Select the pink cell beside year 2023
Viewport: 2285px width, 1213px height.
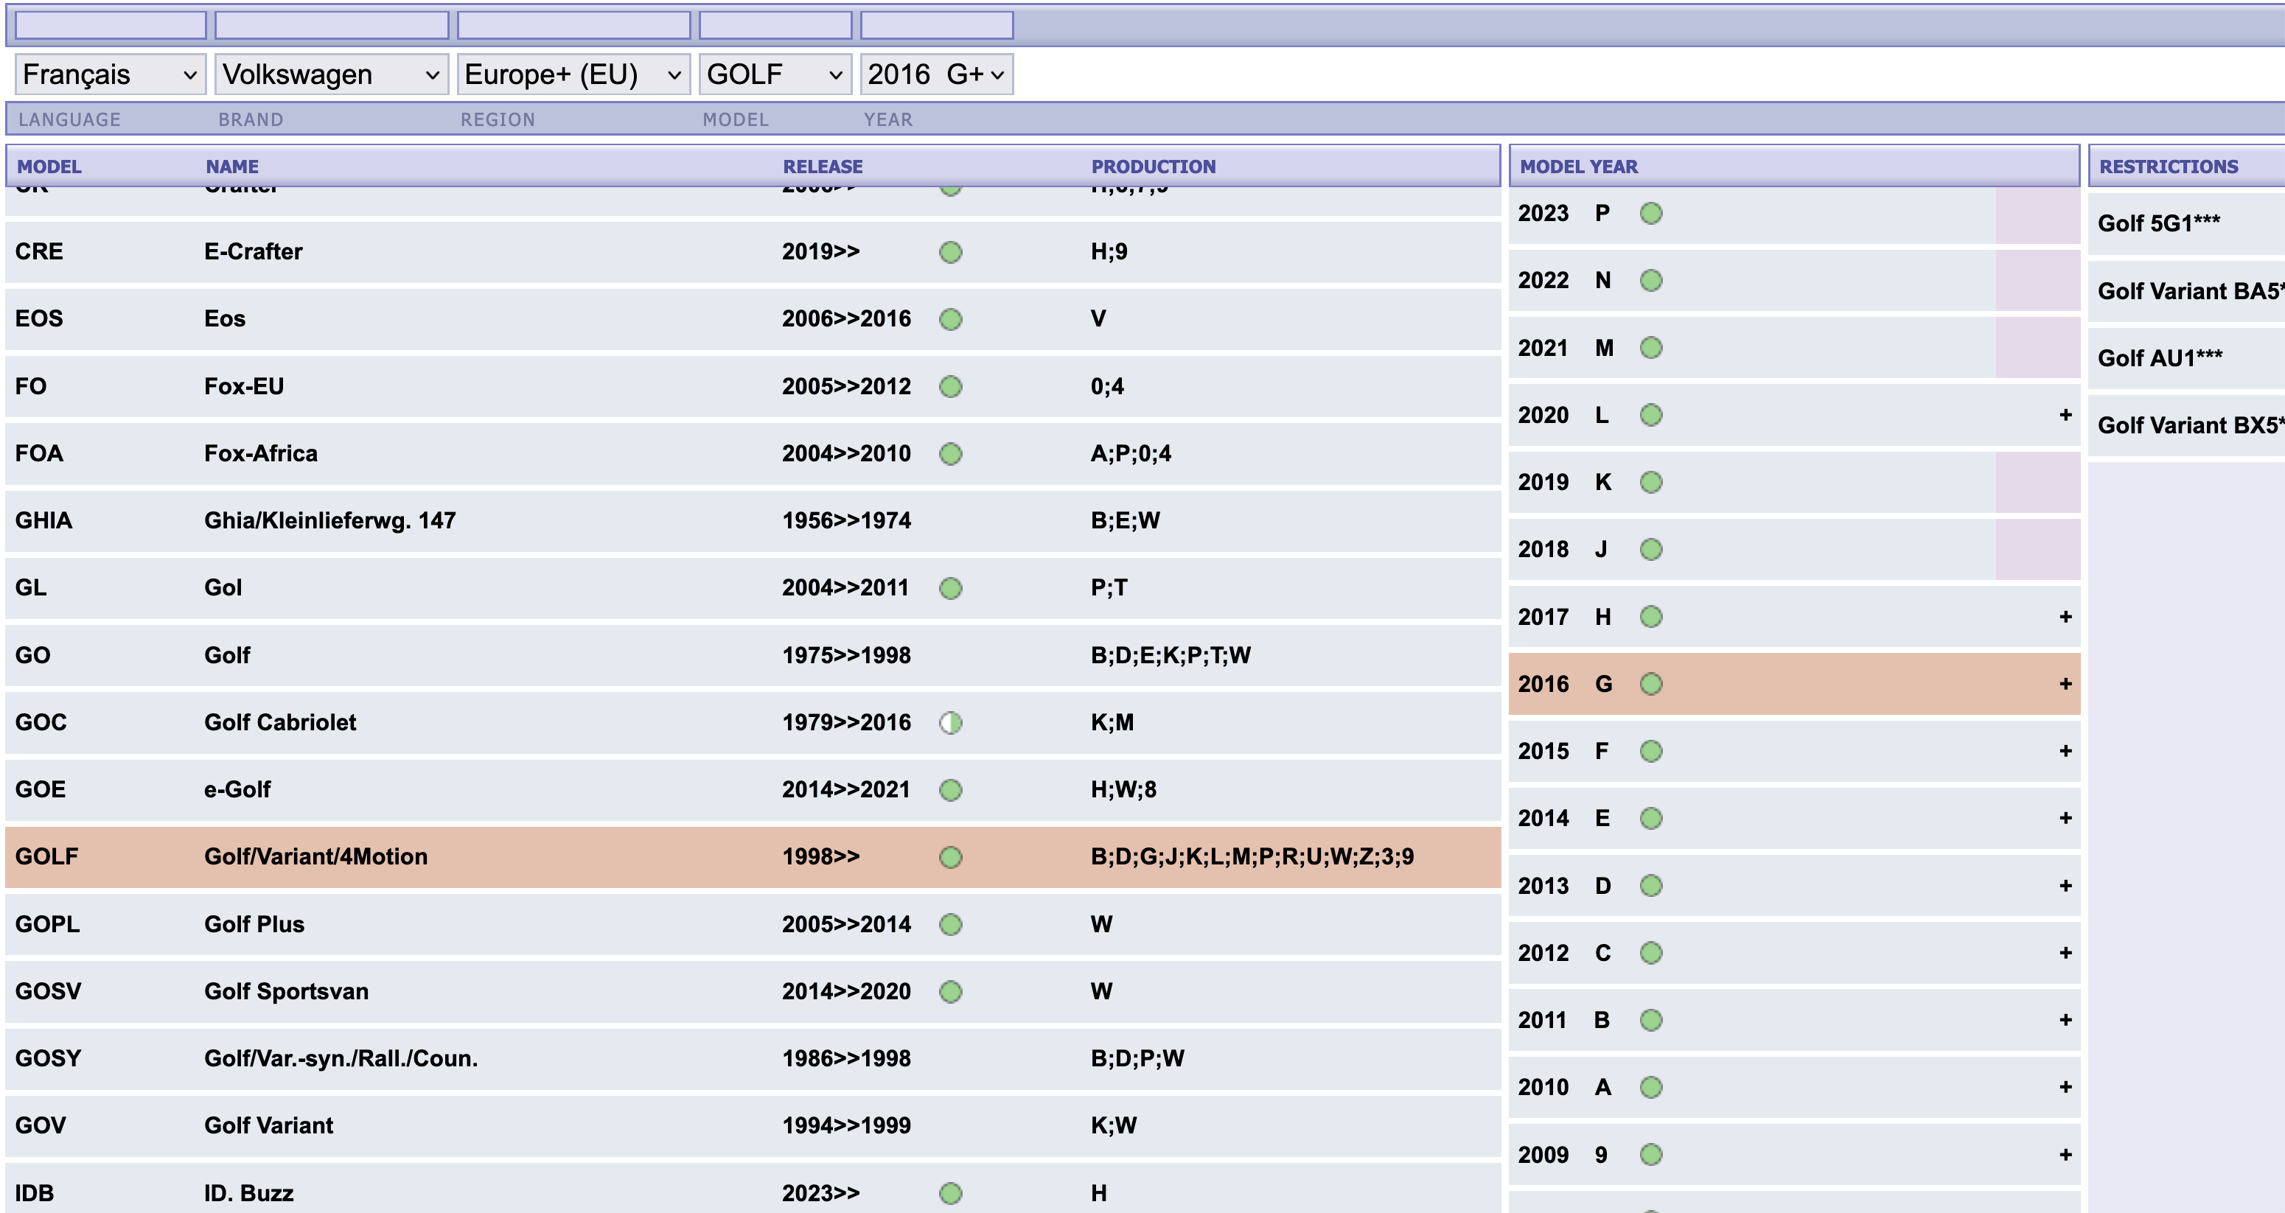coord(2037,214)
